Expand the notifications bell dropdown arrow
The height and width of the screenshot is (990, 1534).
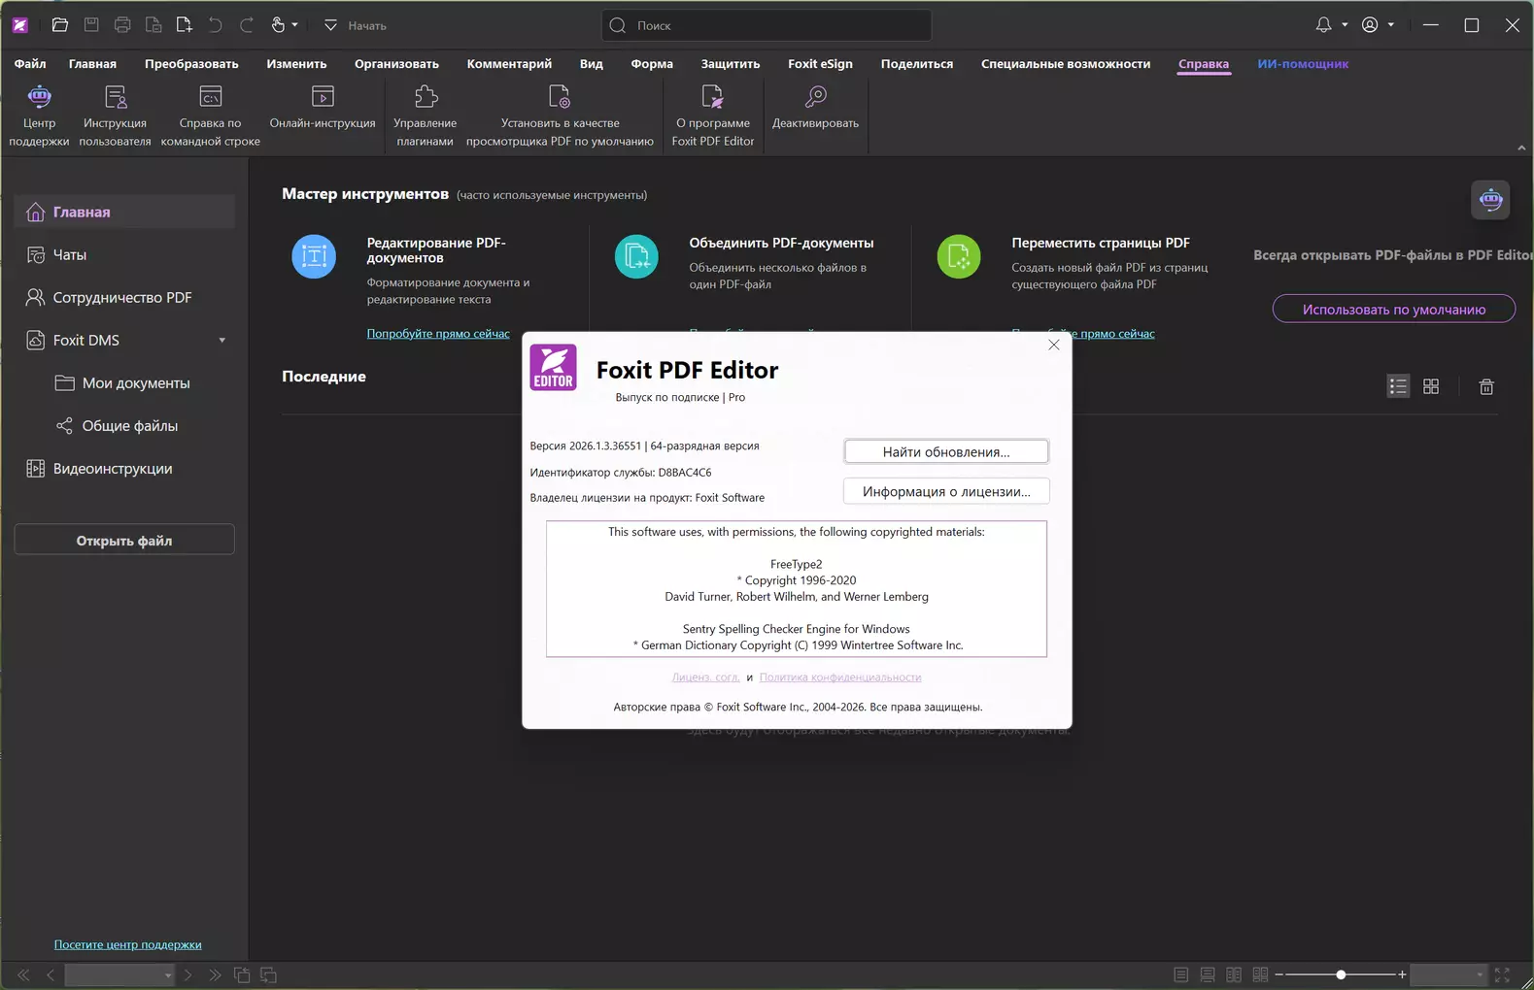tap(1345, 25)
